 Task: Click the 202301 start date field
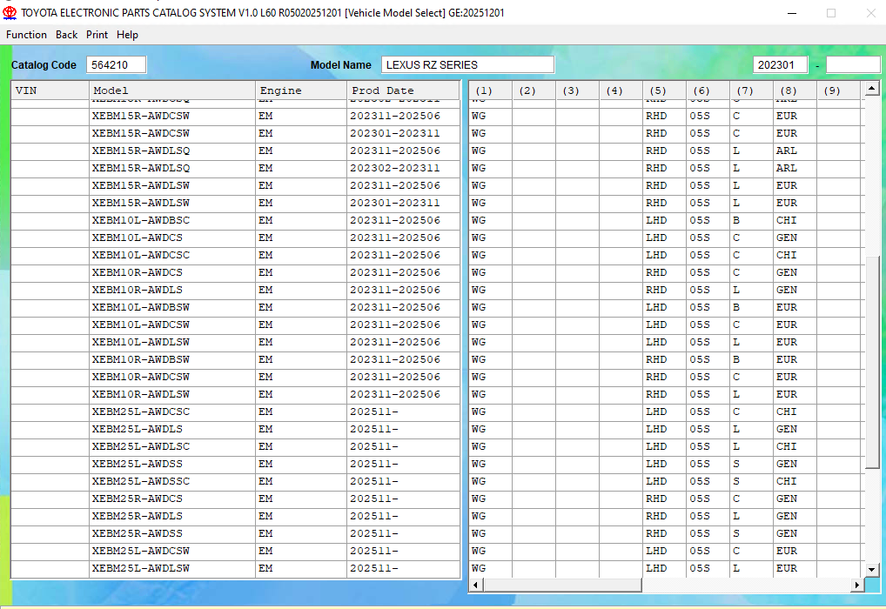[x=781, y=65]
